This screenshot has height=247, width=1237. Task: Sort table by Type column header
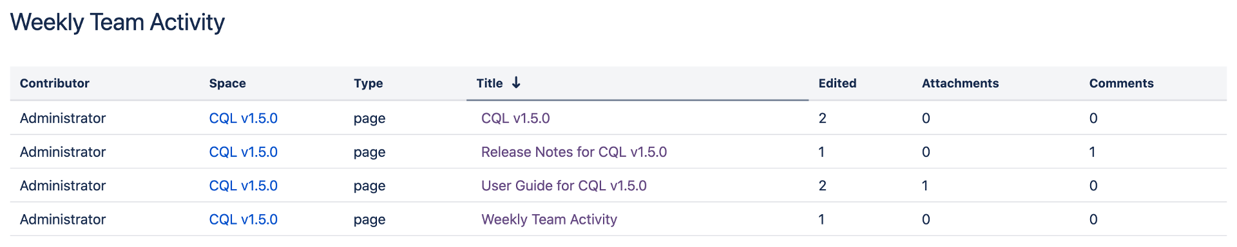click(x=369, y=84)
